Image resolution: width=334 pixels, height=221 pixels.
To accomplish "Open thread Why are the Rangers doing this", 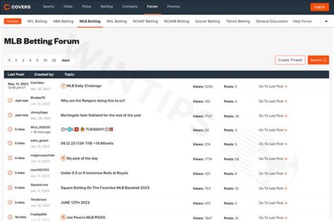I will [93, 101].
